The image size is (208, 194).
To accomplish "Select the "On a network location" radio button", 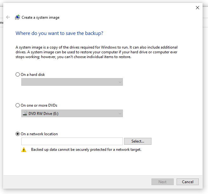I will (x=18, y=134).
